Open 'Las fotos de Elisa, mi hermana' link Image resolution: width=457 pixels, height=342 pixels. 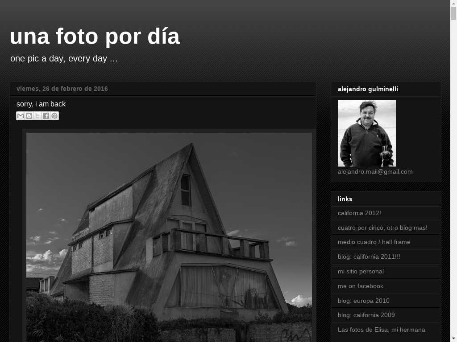click(381, 330)
